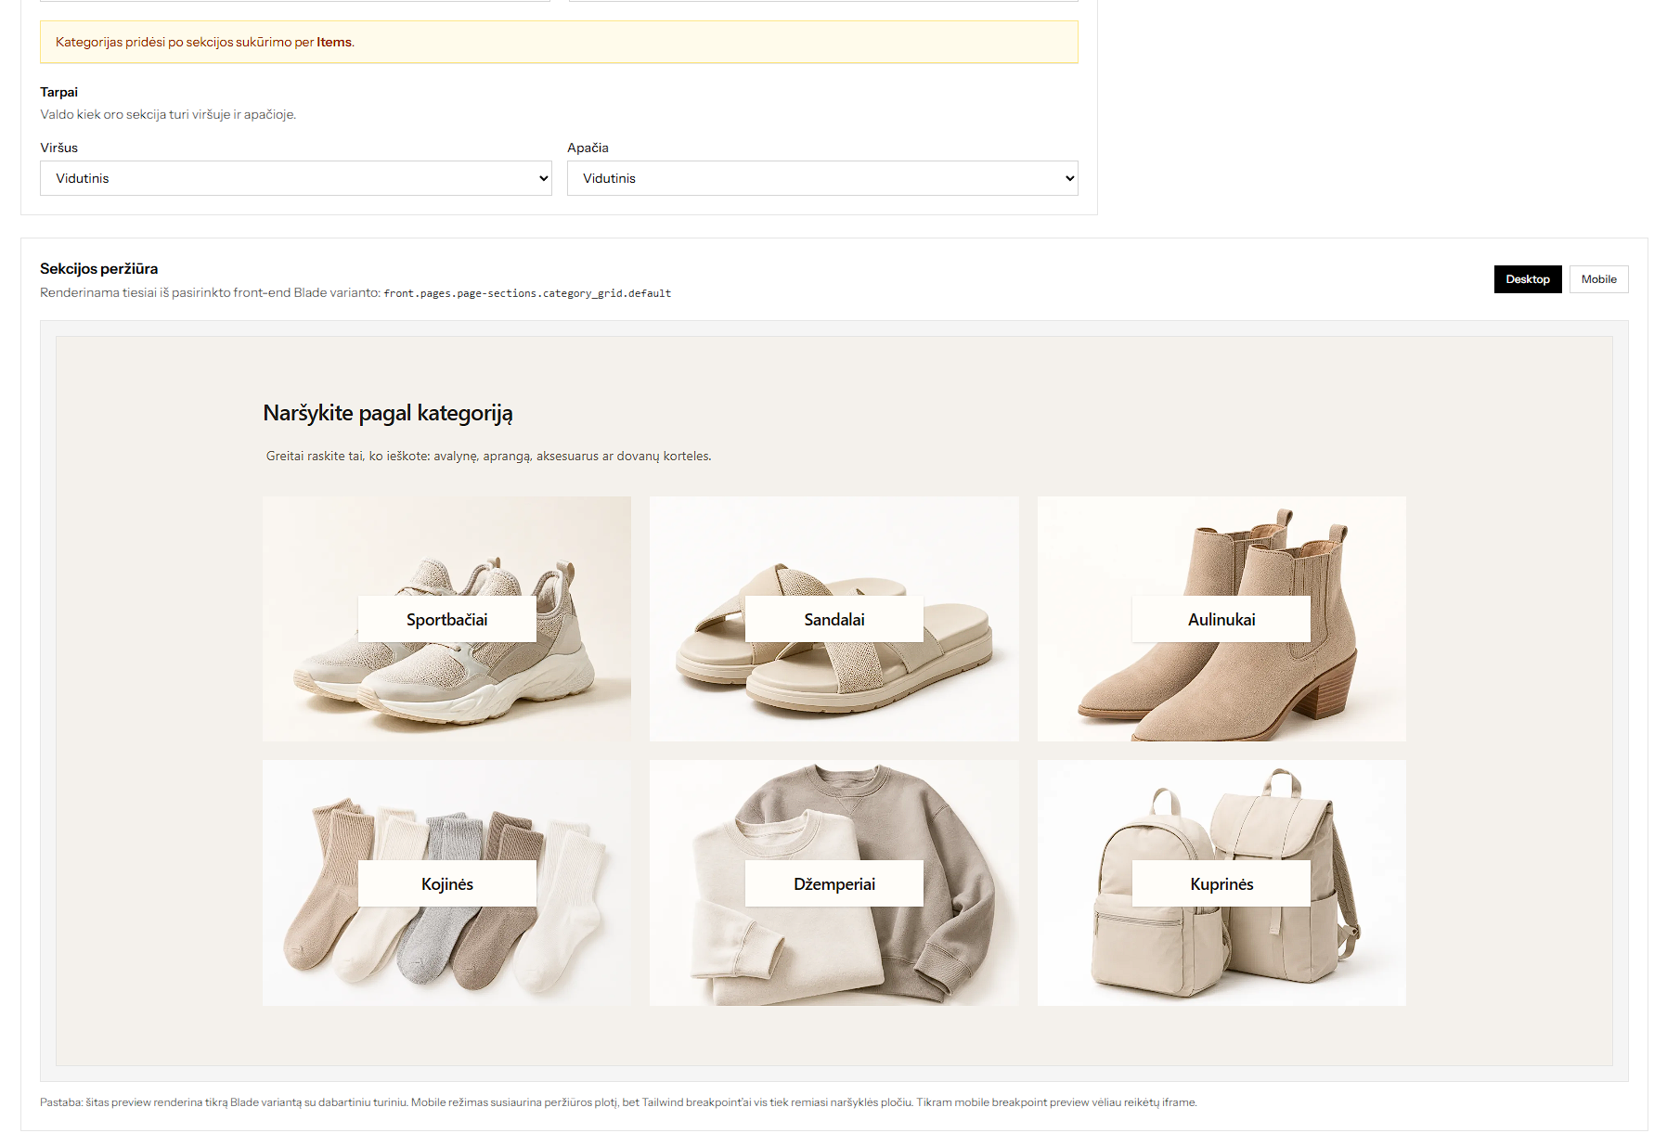Open the Viršus spacing dropdown

coord(295,178)
